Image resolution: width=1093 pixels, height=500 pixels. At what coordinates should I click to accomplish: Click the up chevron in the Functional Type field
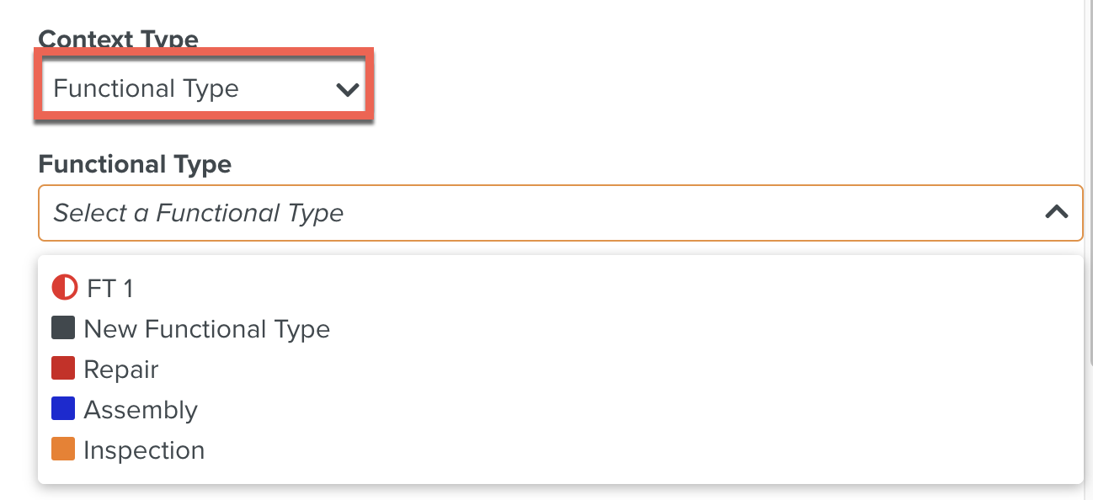pos(1057,213)
